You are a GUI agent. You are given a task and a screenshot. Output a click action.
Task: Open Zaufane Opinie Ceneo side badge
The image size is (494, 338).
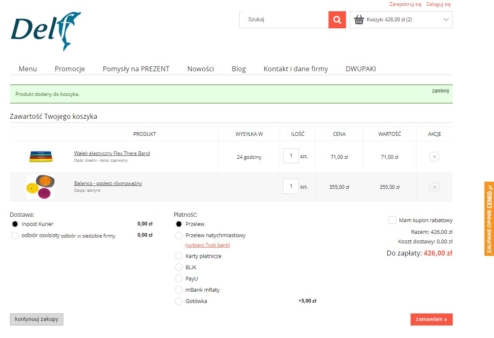pos(489,219)
